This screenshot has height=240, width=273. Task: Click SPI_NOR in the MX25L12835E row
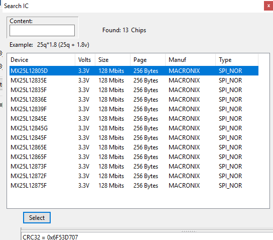coord(230,81)
